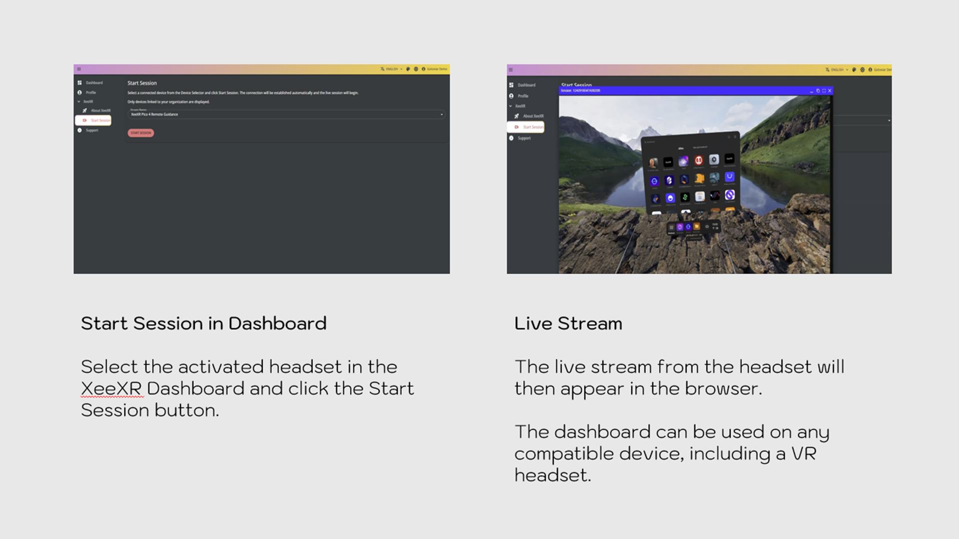Open Profile in left screenshot sidebar

tap(87, 92)
